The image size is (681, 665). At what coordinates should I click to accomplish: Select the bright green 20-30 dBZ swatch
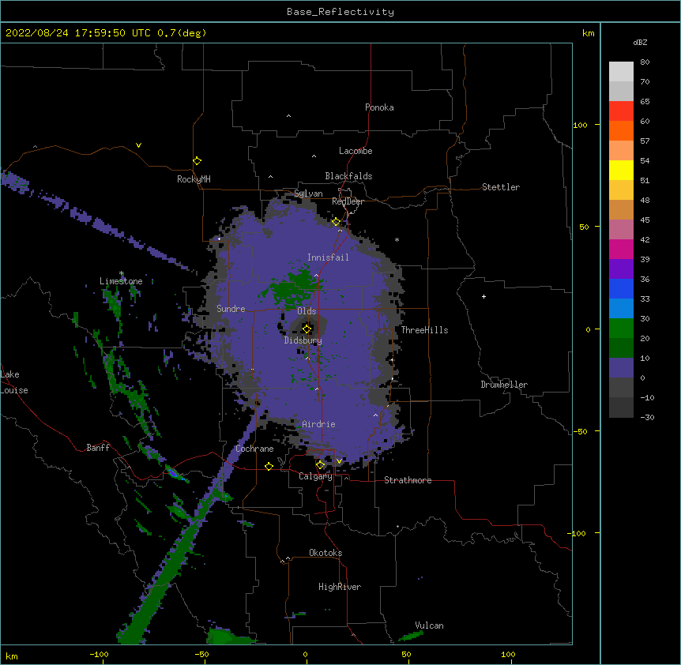click(x=621, y=329)
